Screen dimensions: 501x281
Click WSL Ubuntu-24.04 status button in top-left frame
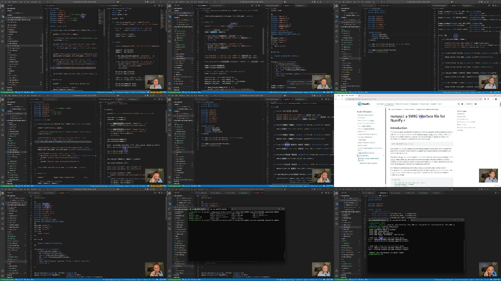click(7, 92)
